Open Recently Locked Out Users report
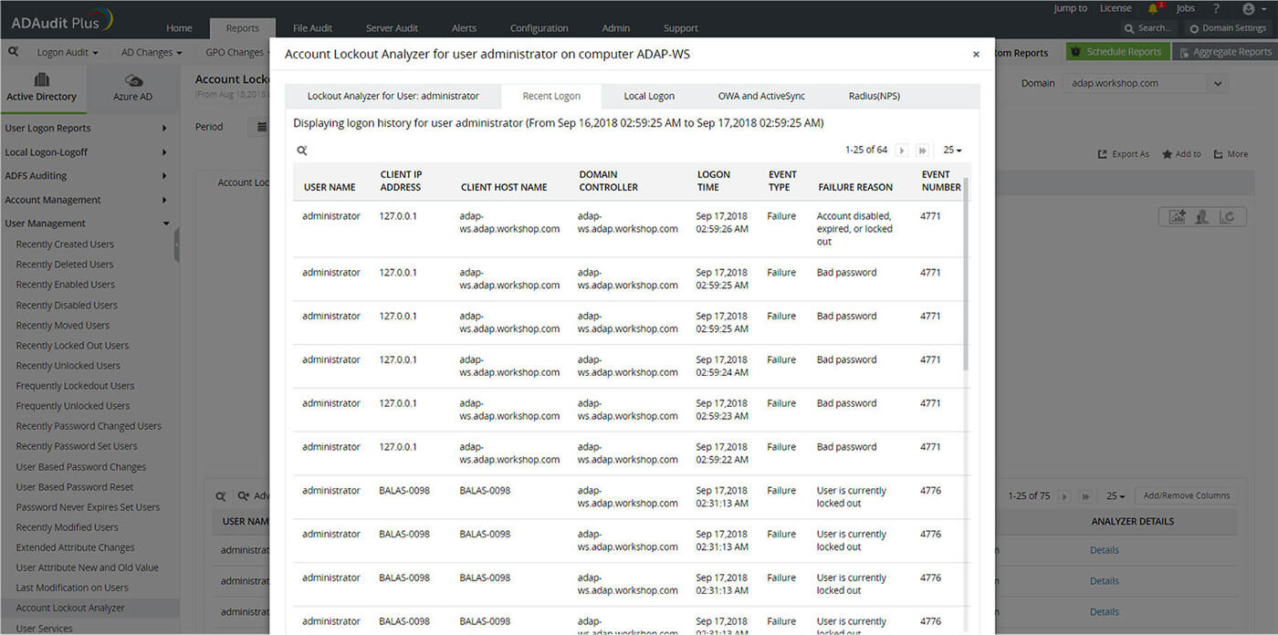 [x=72, y=346]
